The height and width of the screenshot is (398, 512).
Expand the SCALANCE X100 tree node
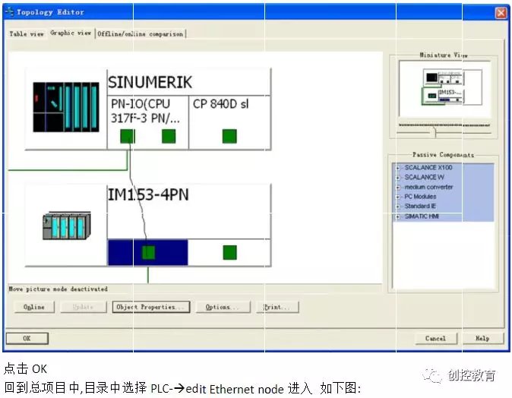397,168
